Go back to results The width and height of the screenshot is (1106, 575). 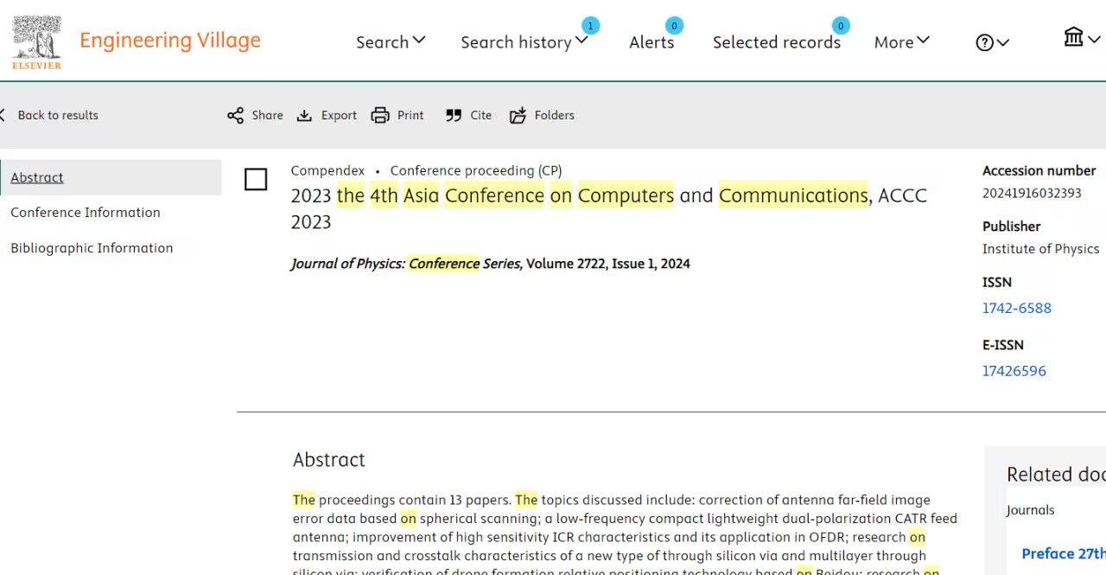58,115
